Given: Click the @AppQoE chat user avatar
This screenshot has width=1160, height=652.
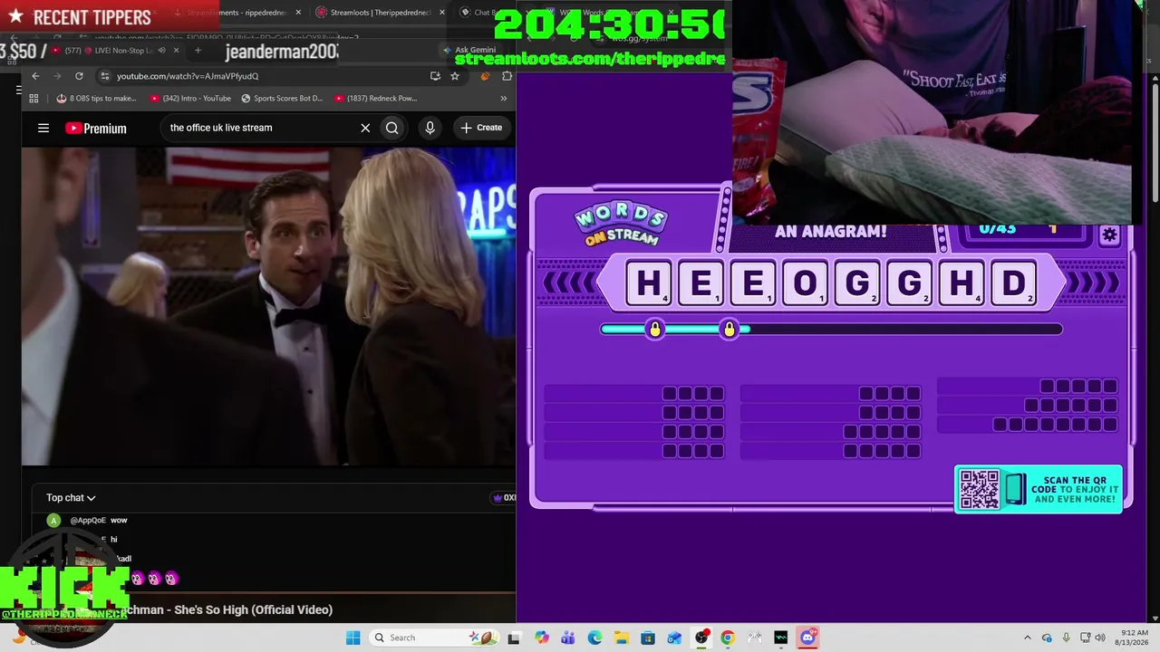Looking at the screenshot, I should [x=53, y=521].
